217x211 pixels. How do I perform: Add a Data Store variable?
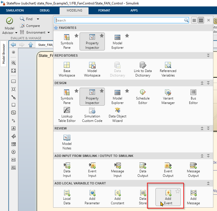click(x=143, y=197)
